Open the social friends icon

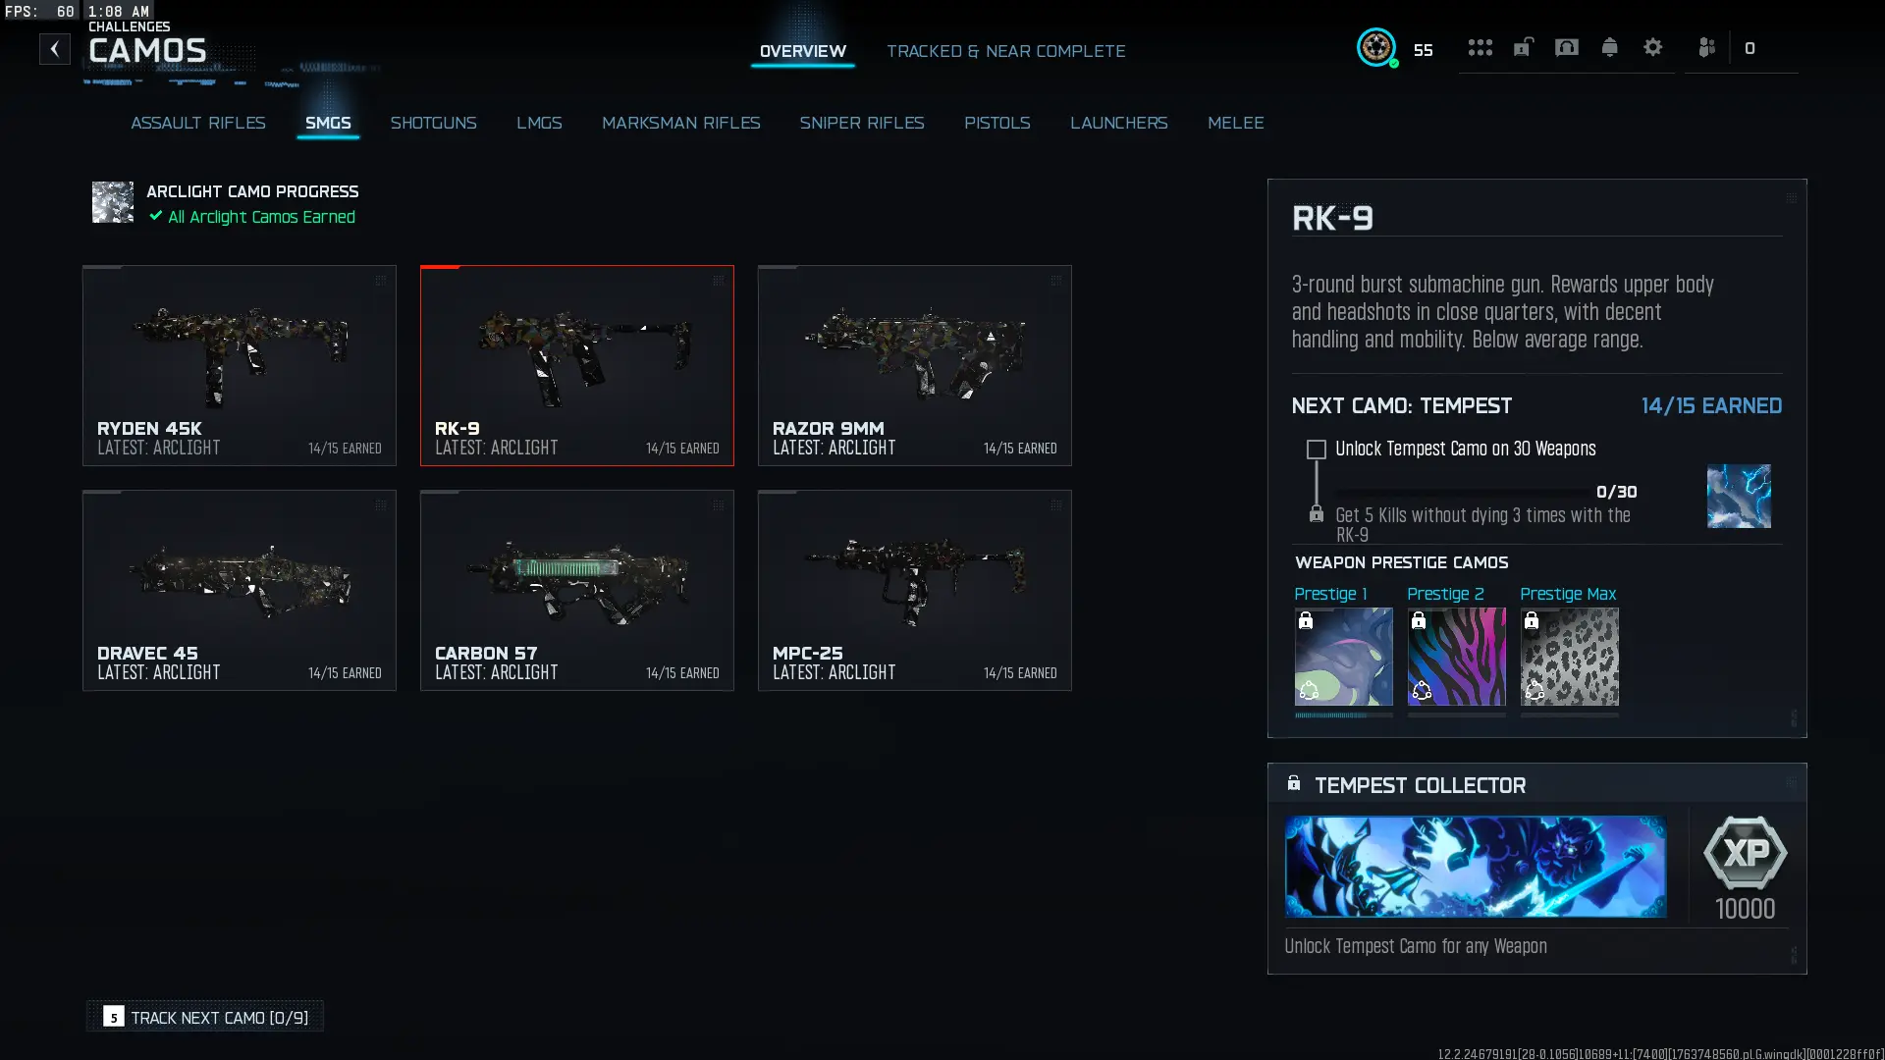pos(1706,47)
